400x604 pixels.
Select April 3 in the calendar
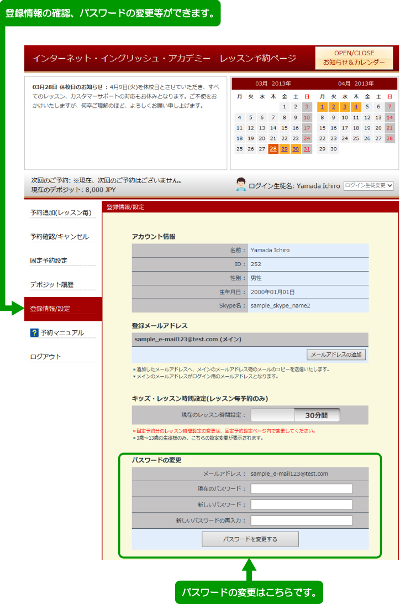345,107
